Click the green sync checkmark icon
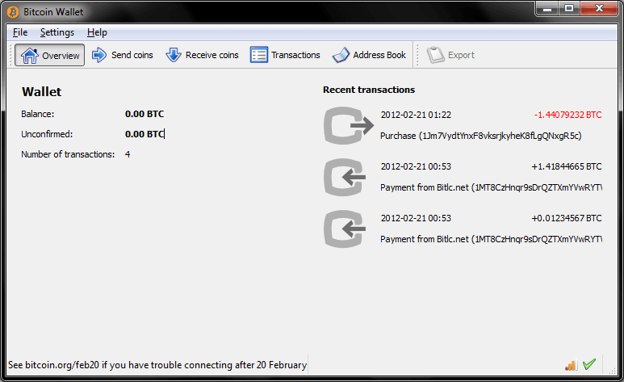Viewport: 624px width, 382px height. (589, 365)
